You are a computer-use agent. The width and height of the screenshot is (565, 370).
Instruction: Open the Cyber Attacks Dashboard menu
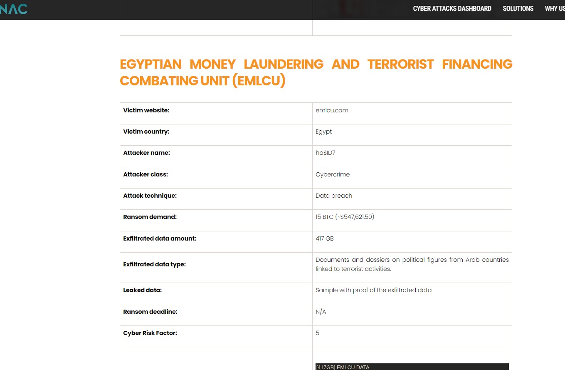click(x=452, y=9)
